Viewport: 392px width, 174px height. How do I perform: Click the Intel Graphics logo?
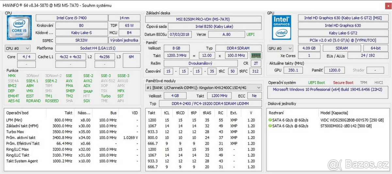pyautogui.click(x=282, y=27)
